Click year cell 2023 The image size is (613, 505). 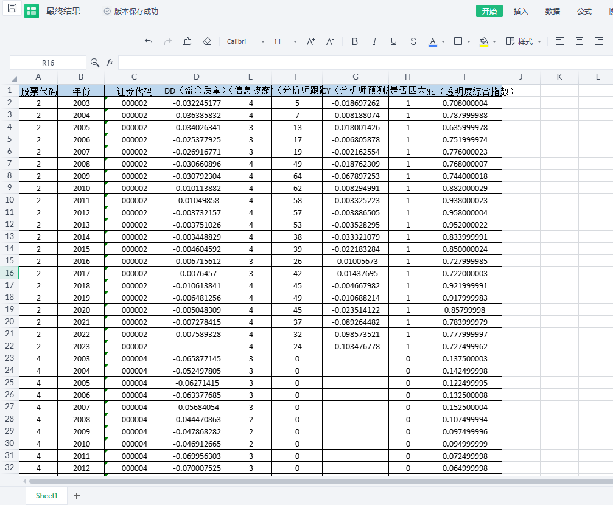[x=81, y=346]
